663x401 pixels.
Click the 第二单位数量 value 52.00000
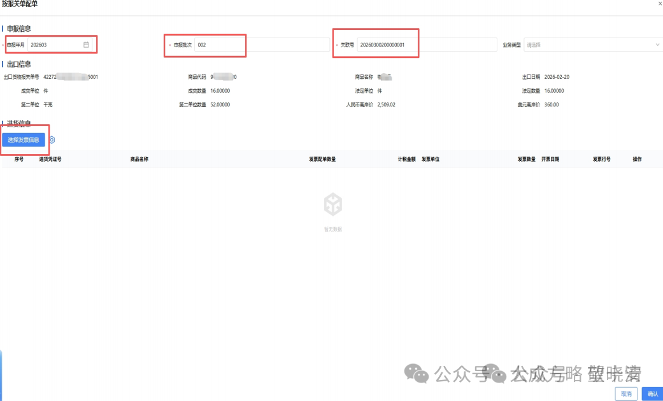[220, 105]
